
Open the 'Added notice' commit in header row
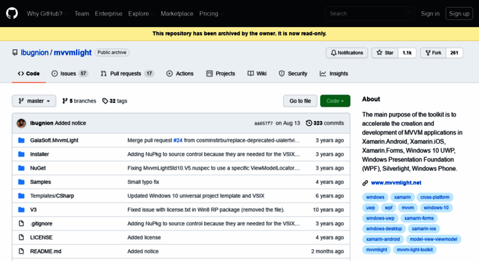[x=70, y=123]
